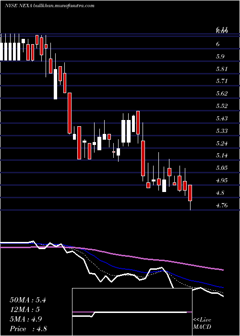The height and width of the screenshot is (336, 240).
Task: Click the 5.52 price axis label
Action: coord(222,106)
